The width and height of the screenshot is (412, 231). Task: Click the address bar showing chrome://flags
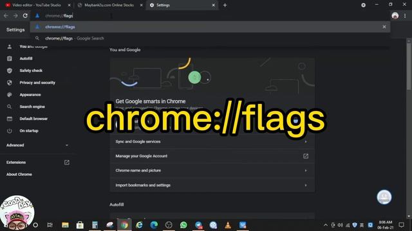[211, 15]
